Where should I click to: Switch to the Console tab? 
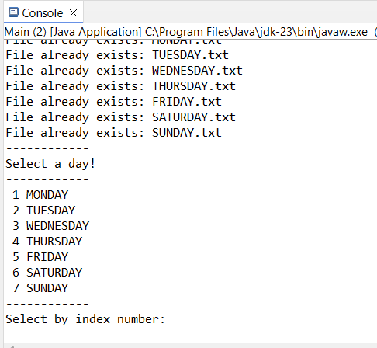(43, 12)
